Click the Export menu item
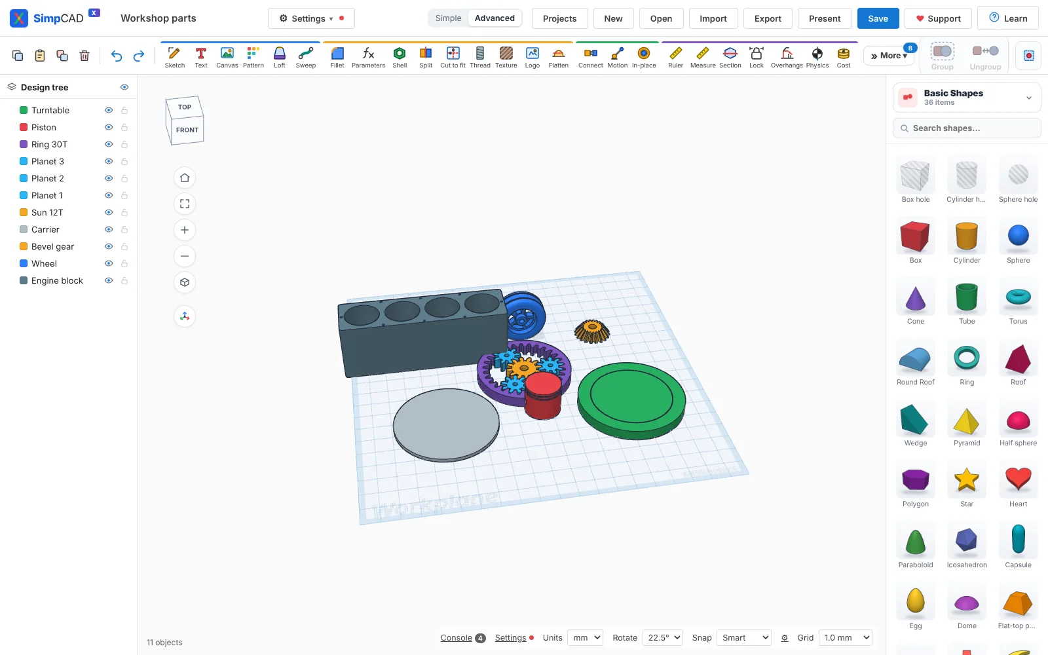 click(x=768, y=18)
